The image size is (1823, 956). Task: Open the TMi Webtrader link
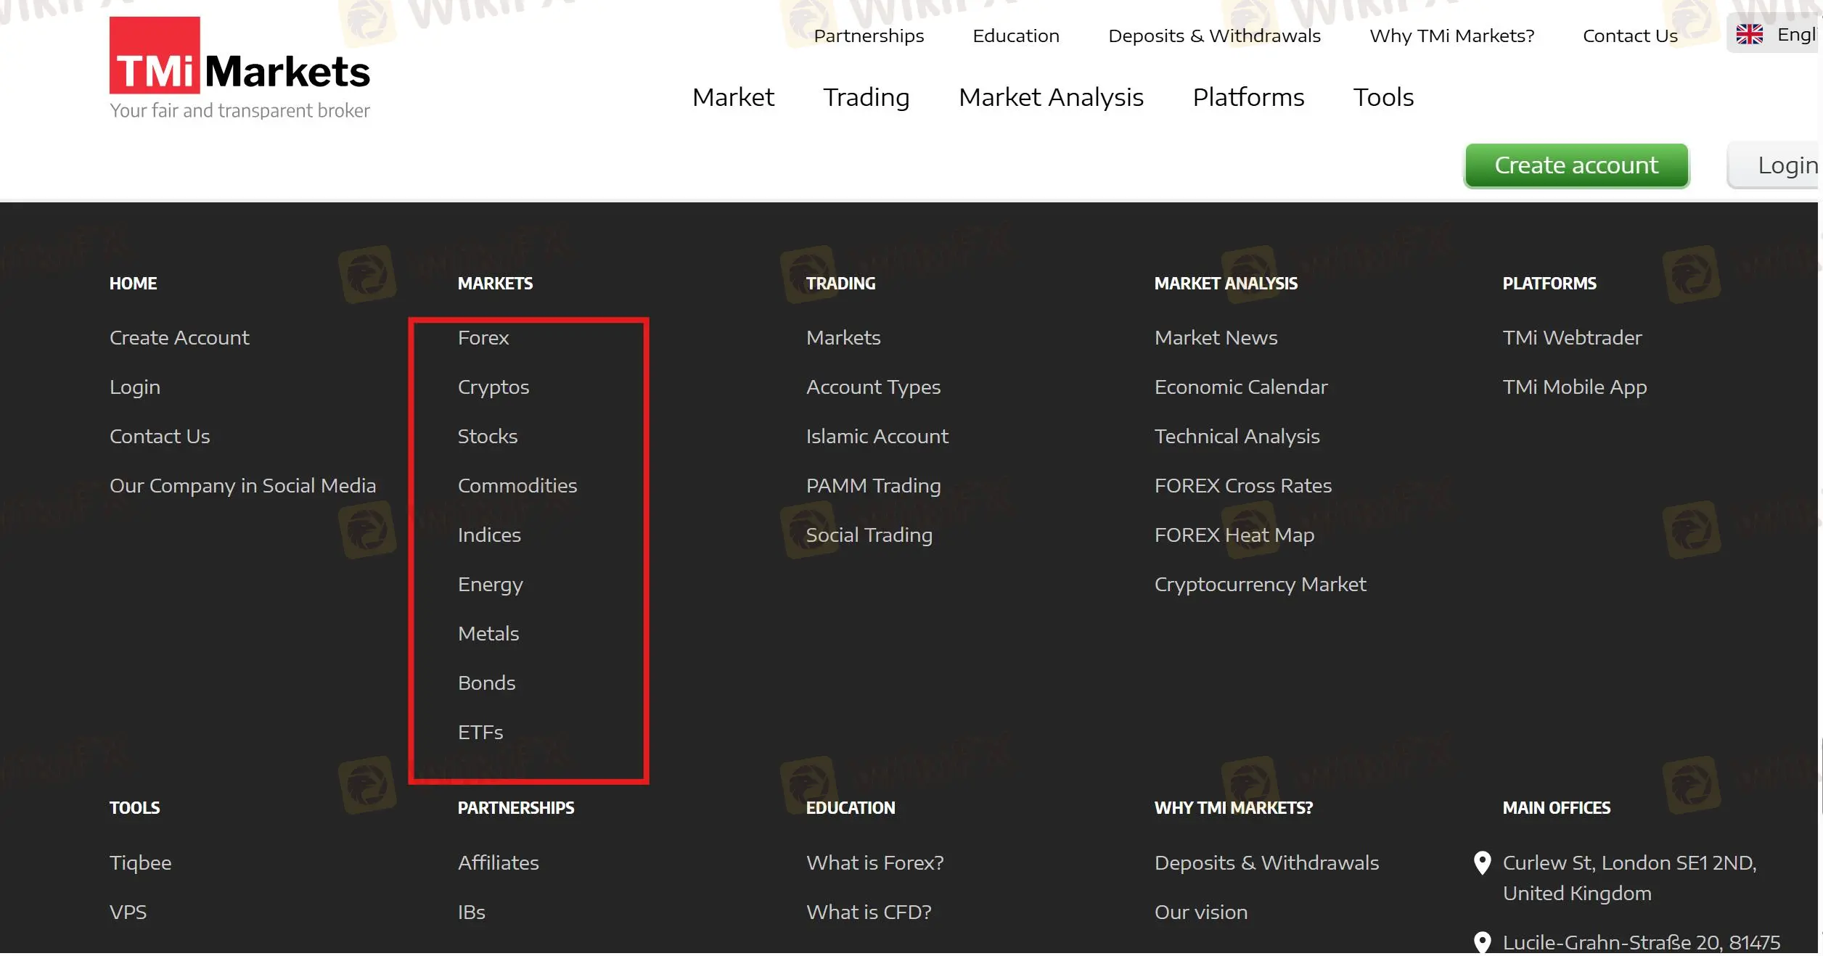click(1572, 337)
